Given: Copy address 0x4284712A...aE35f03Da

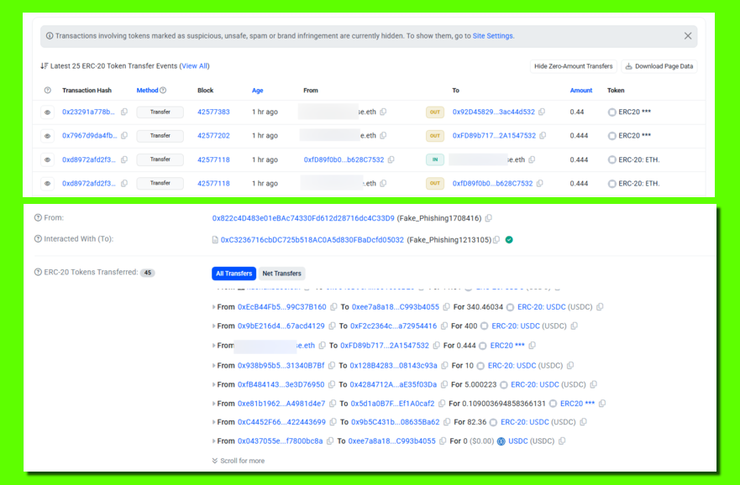Looking at the screenshot, I should [x=444, y=384].
